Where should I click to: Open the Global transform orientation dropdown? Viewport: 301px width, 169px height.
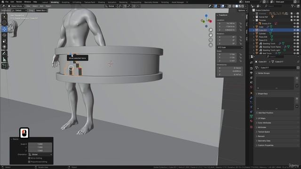111,6
